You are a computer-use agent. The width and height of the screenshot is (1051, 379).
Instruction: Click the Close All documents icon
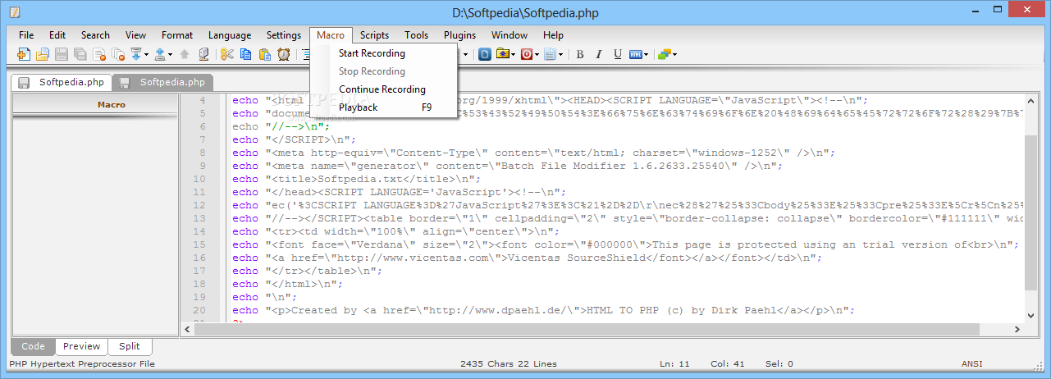tap(118, 54)
